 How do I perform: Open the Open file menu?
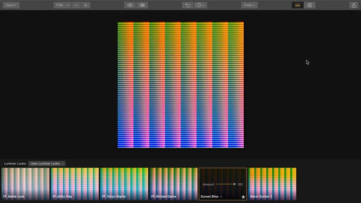tap(11, 5)
